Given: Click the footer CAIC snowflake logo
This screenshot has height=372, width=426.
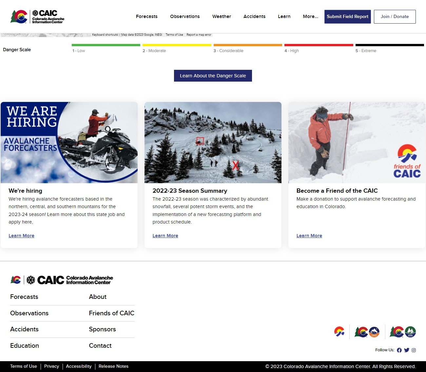Looking at the screenshot, I should click(x=62, y=280).
